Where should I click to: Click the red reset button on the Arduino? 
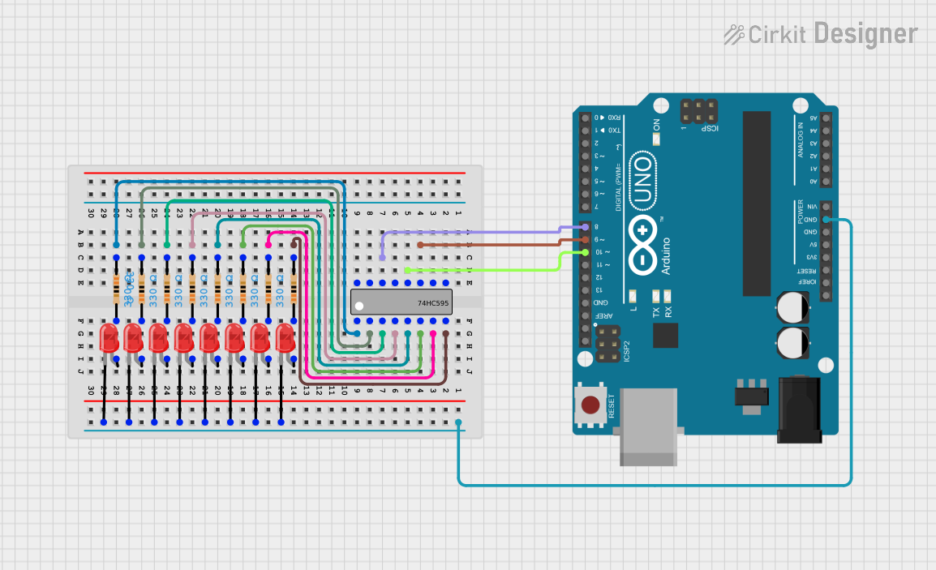[x=590, y=405]
